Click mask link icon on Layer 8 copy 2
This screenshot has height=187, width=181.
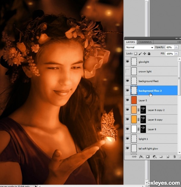(138, 110)
